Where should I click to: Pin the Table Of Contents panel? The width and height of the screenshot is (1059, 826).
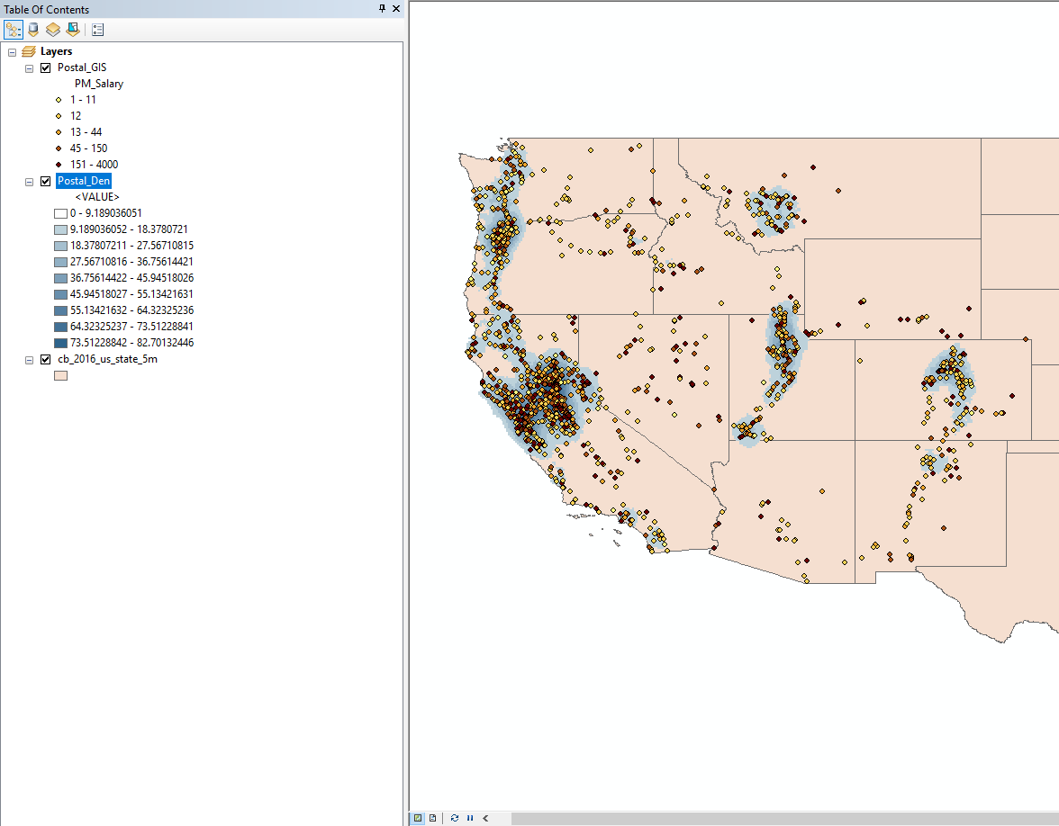point(382,8)
